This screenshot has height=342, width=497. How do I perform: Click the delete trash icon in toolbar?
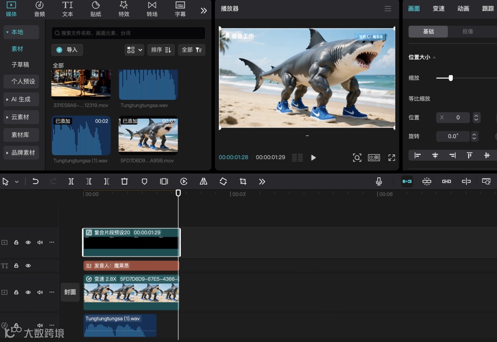tap(124, 181)
